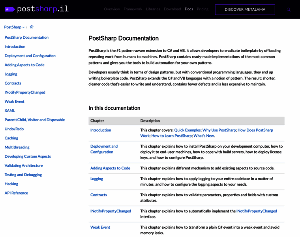Open Caching in the sidebar
The image size is (300, 237).
11,138
